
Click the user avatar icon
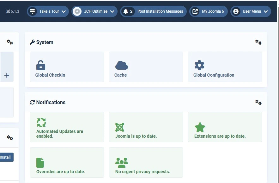tap(236, 11)
